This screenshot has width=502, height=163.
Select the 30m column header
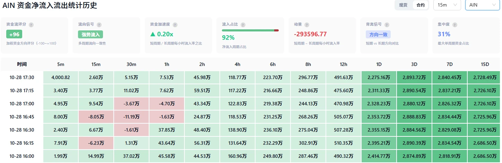click(131, 64)
